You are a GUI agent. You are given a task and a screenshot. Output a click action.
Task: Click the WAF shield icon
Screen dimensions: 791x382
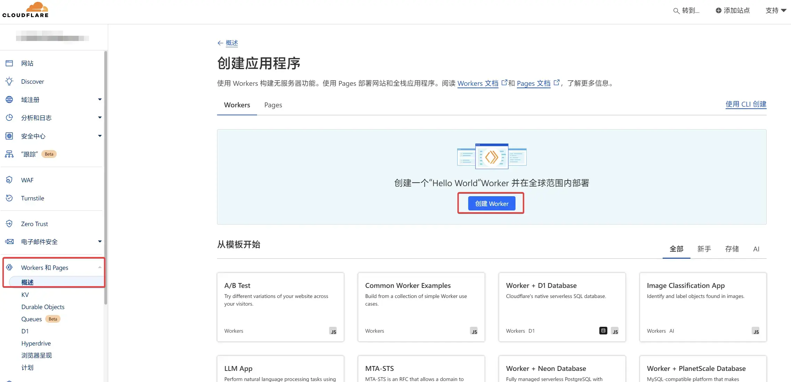[9, 180]
